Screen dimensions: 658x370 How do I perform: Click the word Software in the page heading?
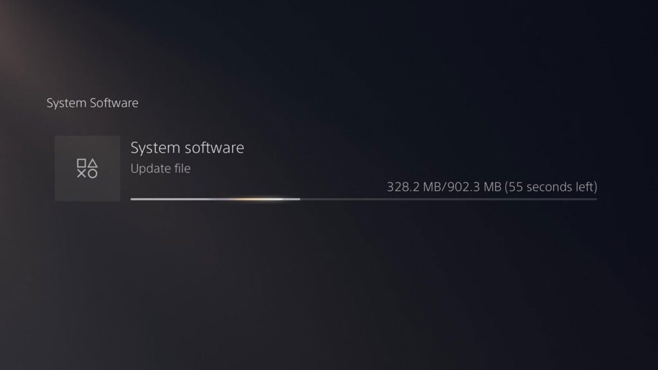114,103
